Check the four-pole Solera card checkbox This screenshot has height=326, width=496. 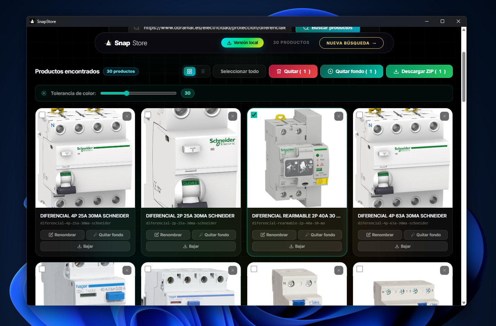click(360, 269)
